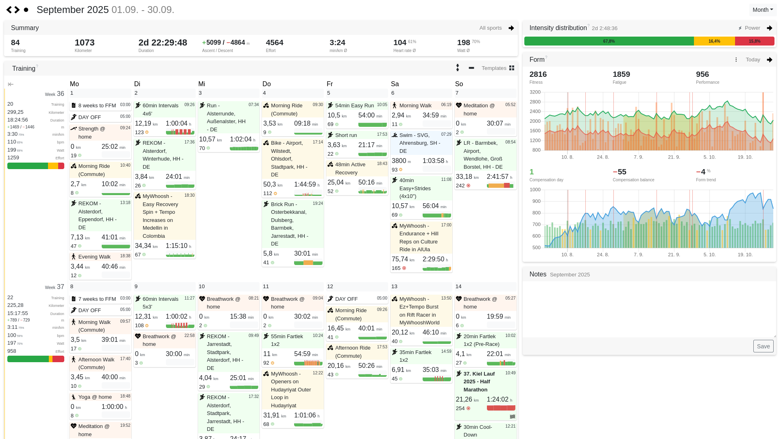Save the September notes
Viewport: 781px width, 439px height.
click(x=763, y=346)
